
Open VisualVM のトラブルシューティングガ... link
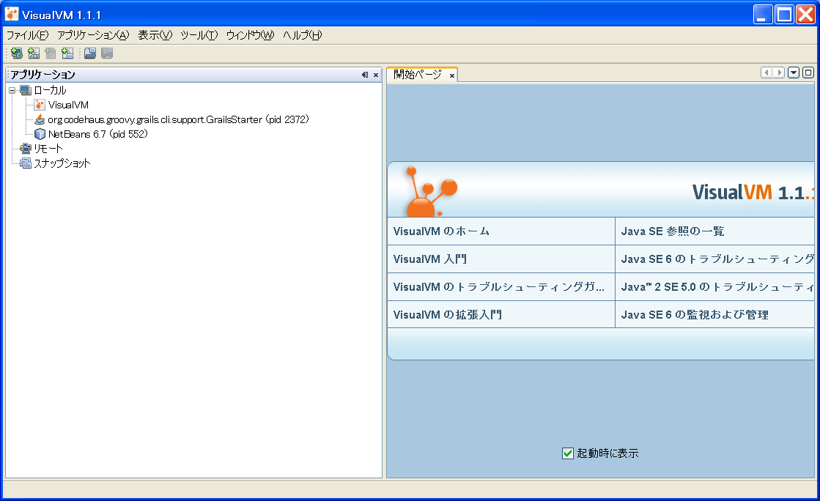tap(498, 286)
